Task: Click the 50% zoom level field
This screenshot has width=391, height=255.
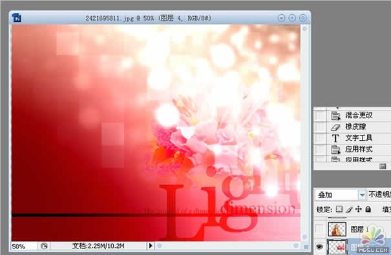Action: tap(24, 246)
